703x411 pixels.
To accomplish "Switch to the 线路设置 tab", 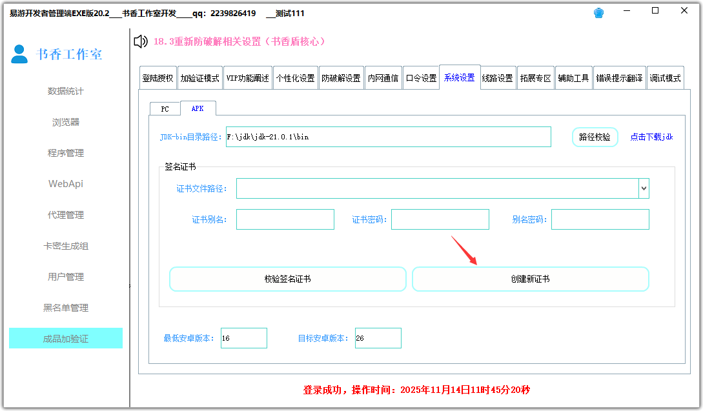I will (x=496, y=77).
